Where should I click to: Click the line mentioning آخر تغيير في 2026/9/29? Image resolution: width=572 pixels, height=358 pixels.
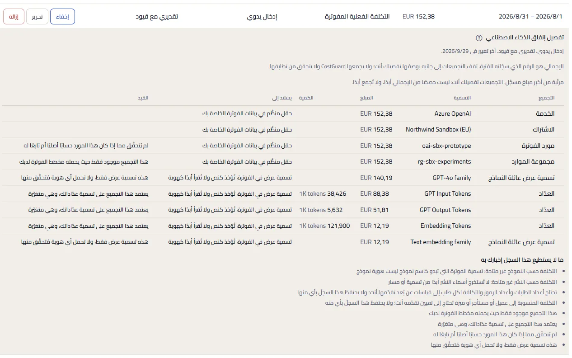click(x=502, y=52)
